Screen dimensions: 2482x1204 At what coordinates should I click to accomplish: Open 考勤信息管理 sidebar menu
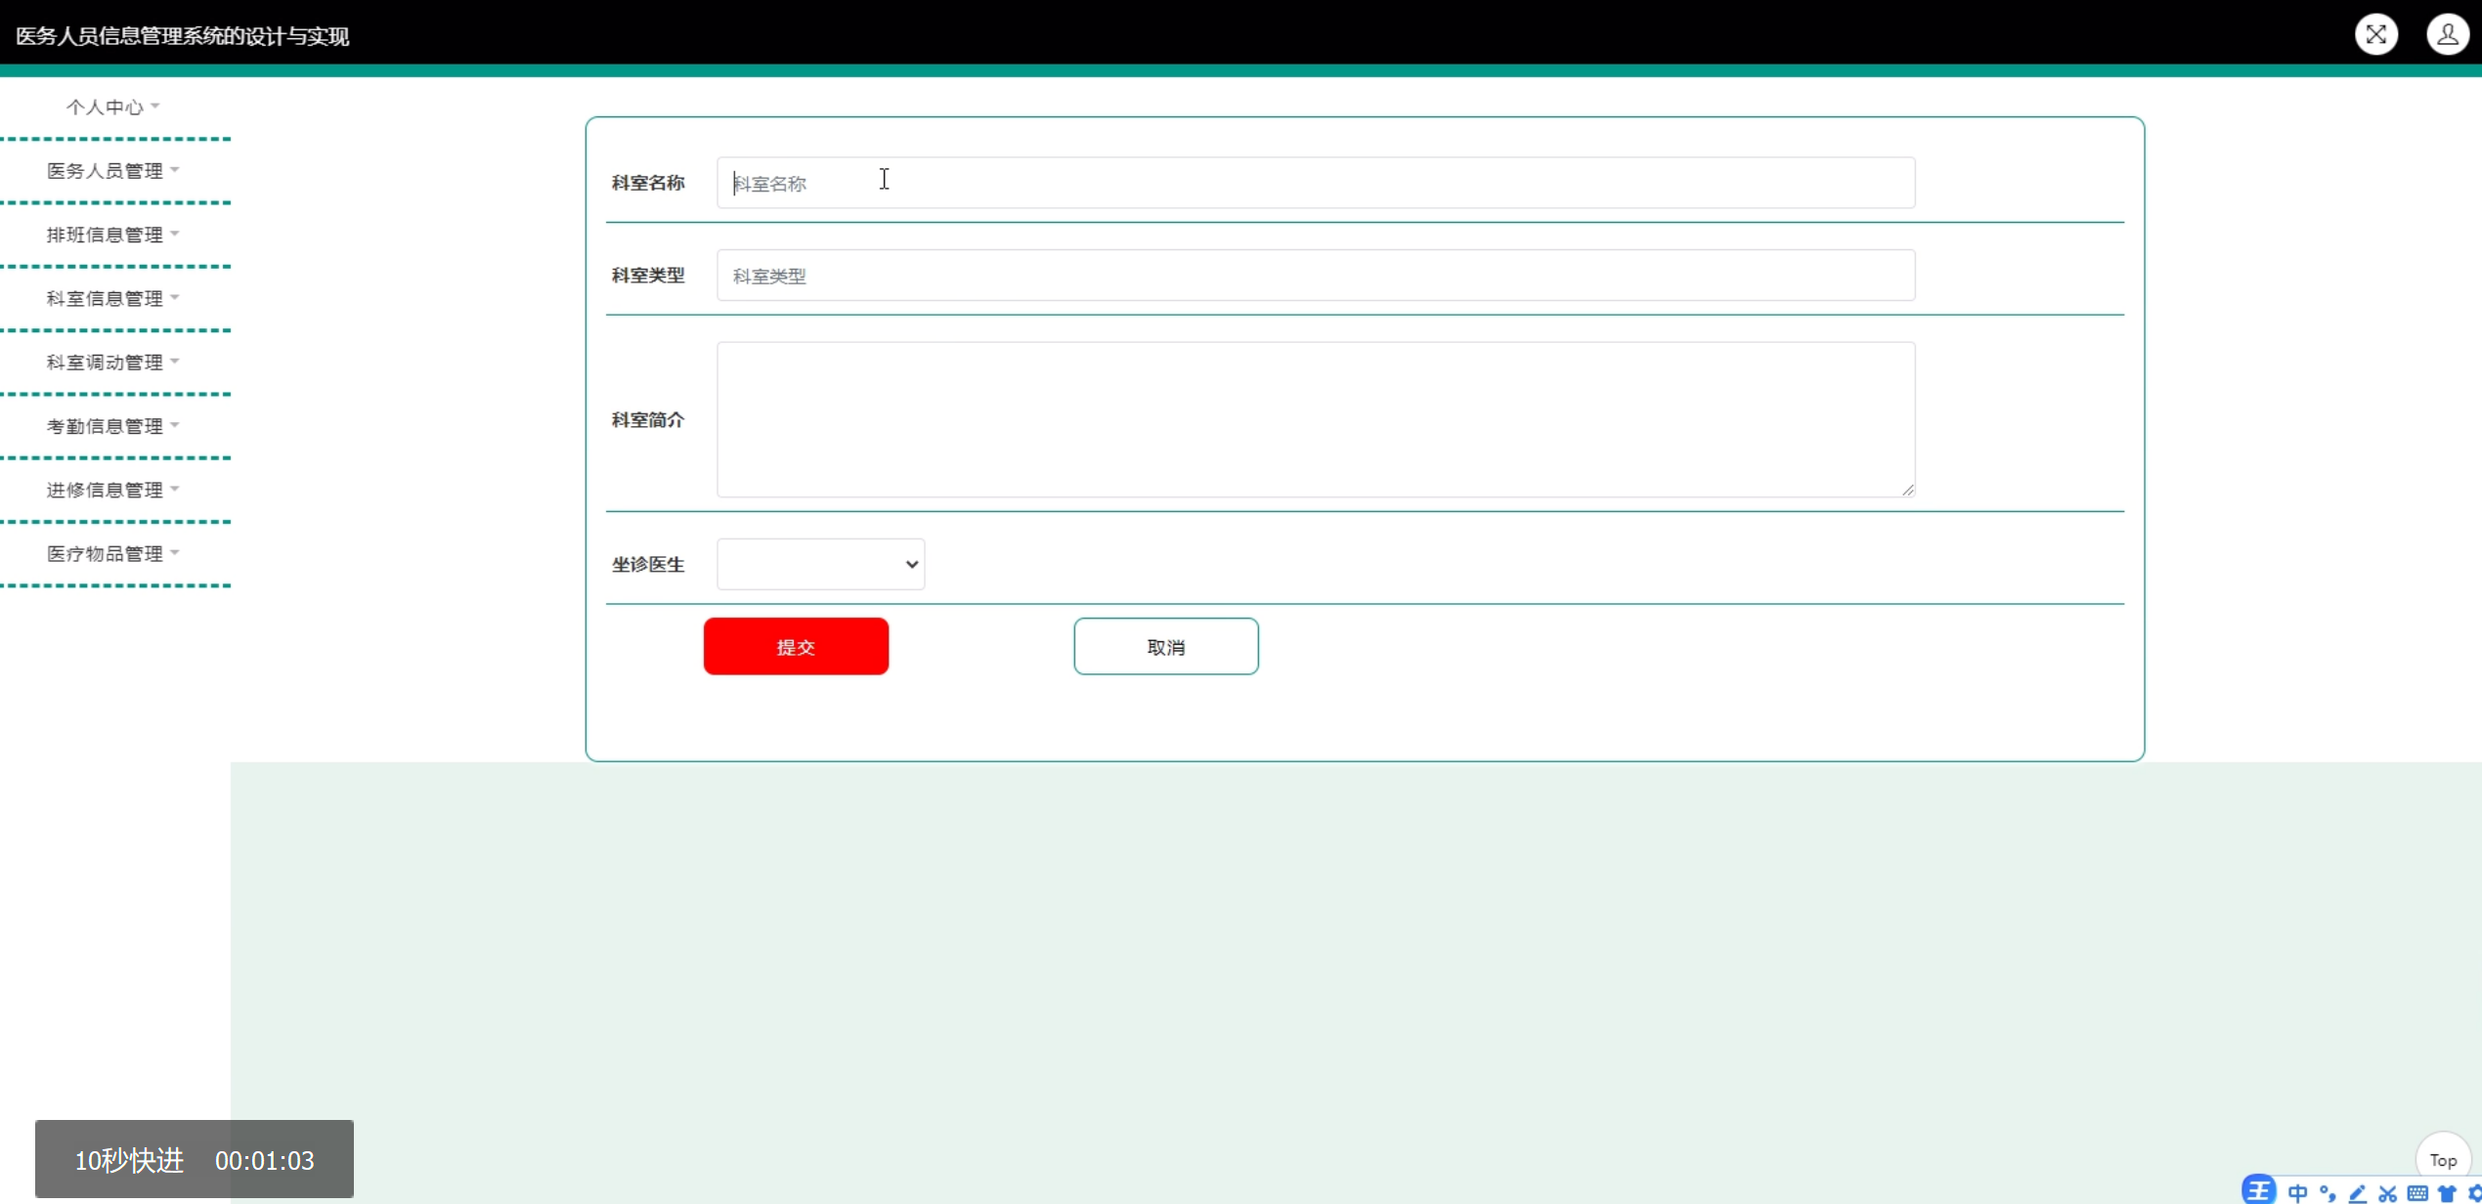pyautogui.click(x=112, y=426)
